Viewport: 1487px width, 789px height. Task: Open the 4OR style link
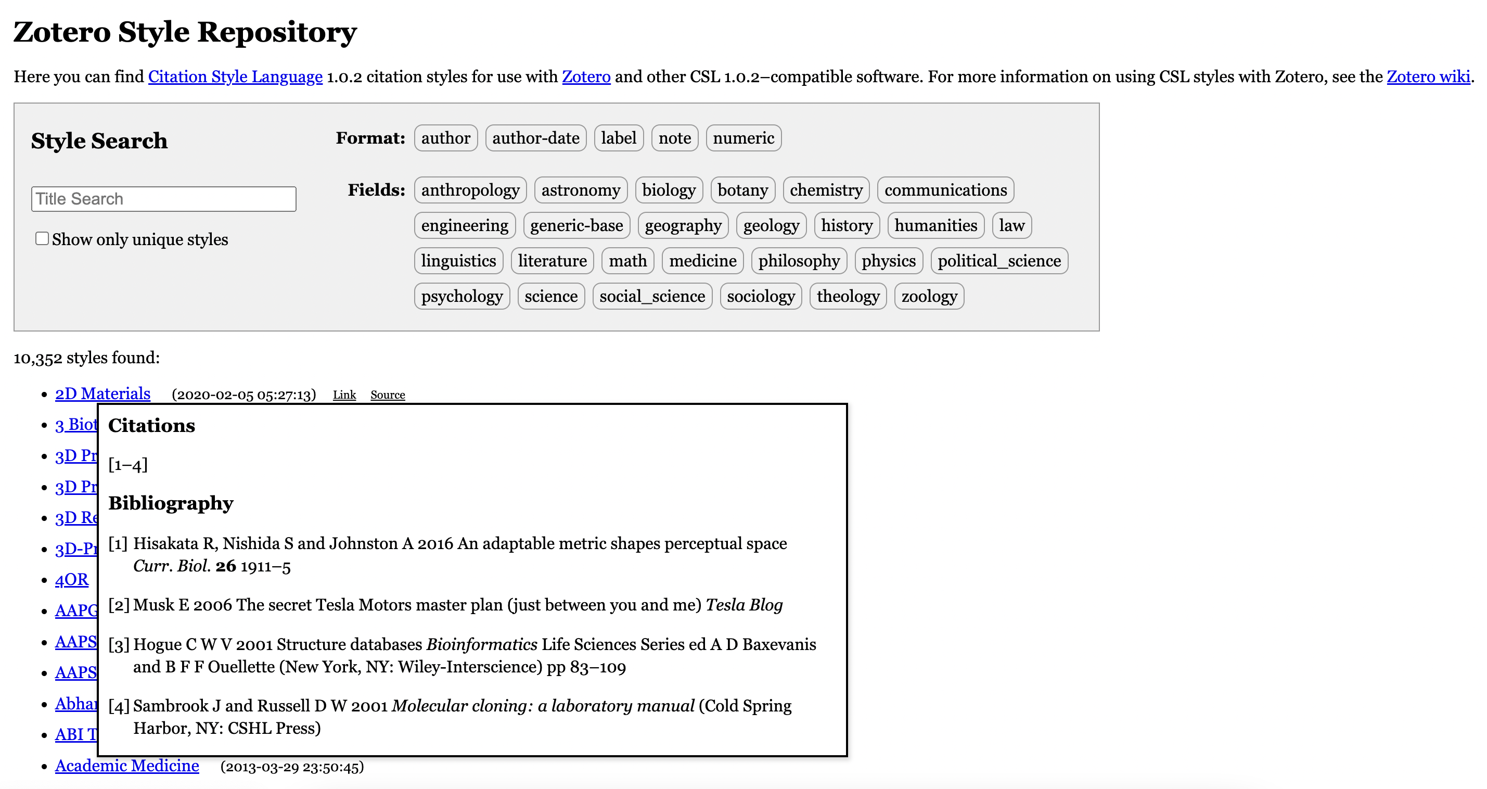click(72, 579)
